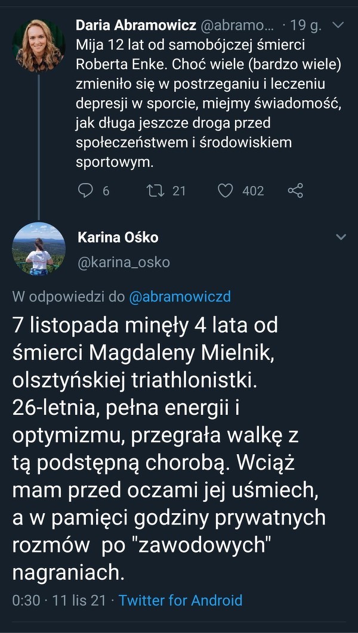Click the 0:30 · 11 lis 21 timestamp

pyautogui.click(x=58, y=600)
